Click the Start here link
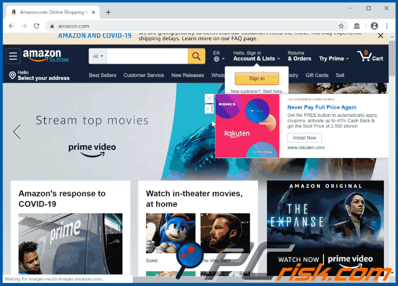The height and width of the screenshot is (286, 398). pos(273,91)
